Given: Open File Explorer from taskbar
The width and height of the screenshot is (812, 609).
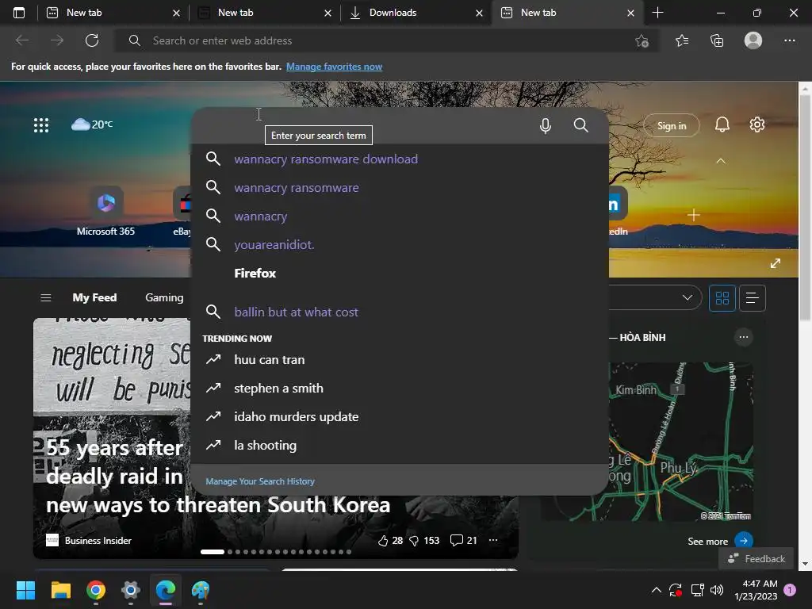Looking at the screenshot, I should (60, 590).
